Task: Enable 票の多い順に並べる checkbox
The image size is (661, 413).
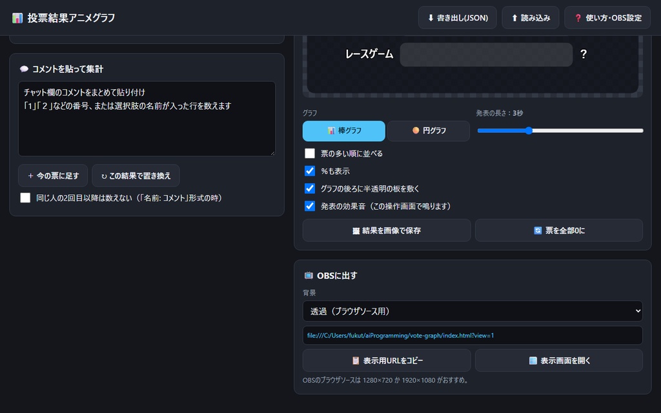Action: click(x=310, y=154)
